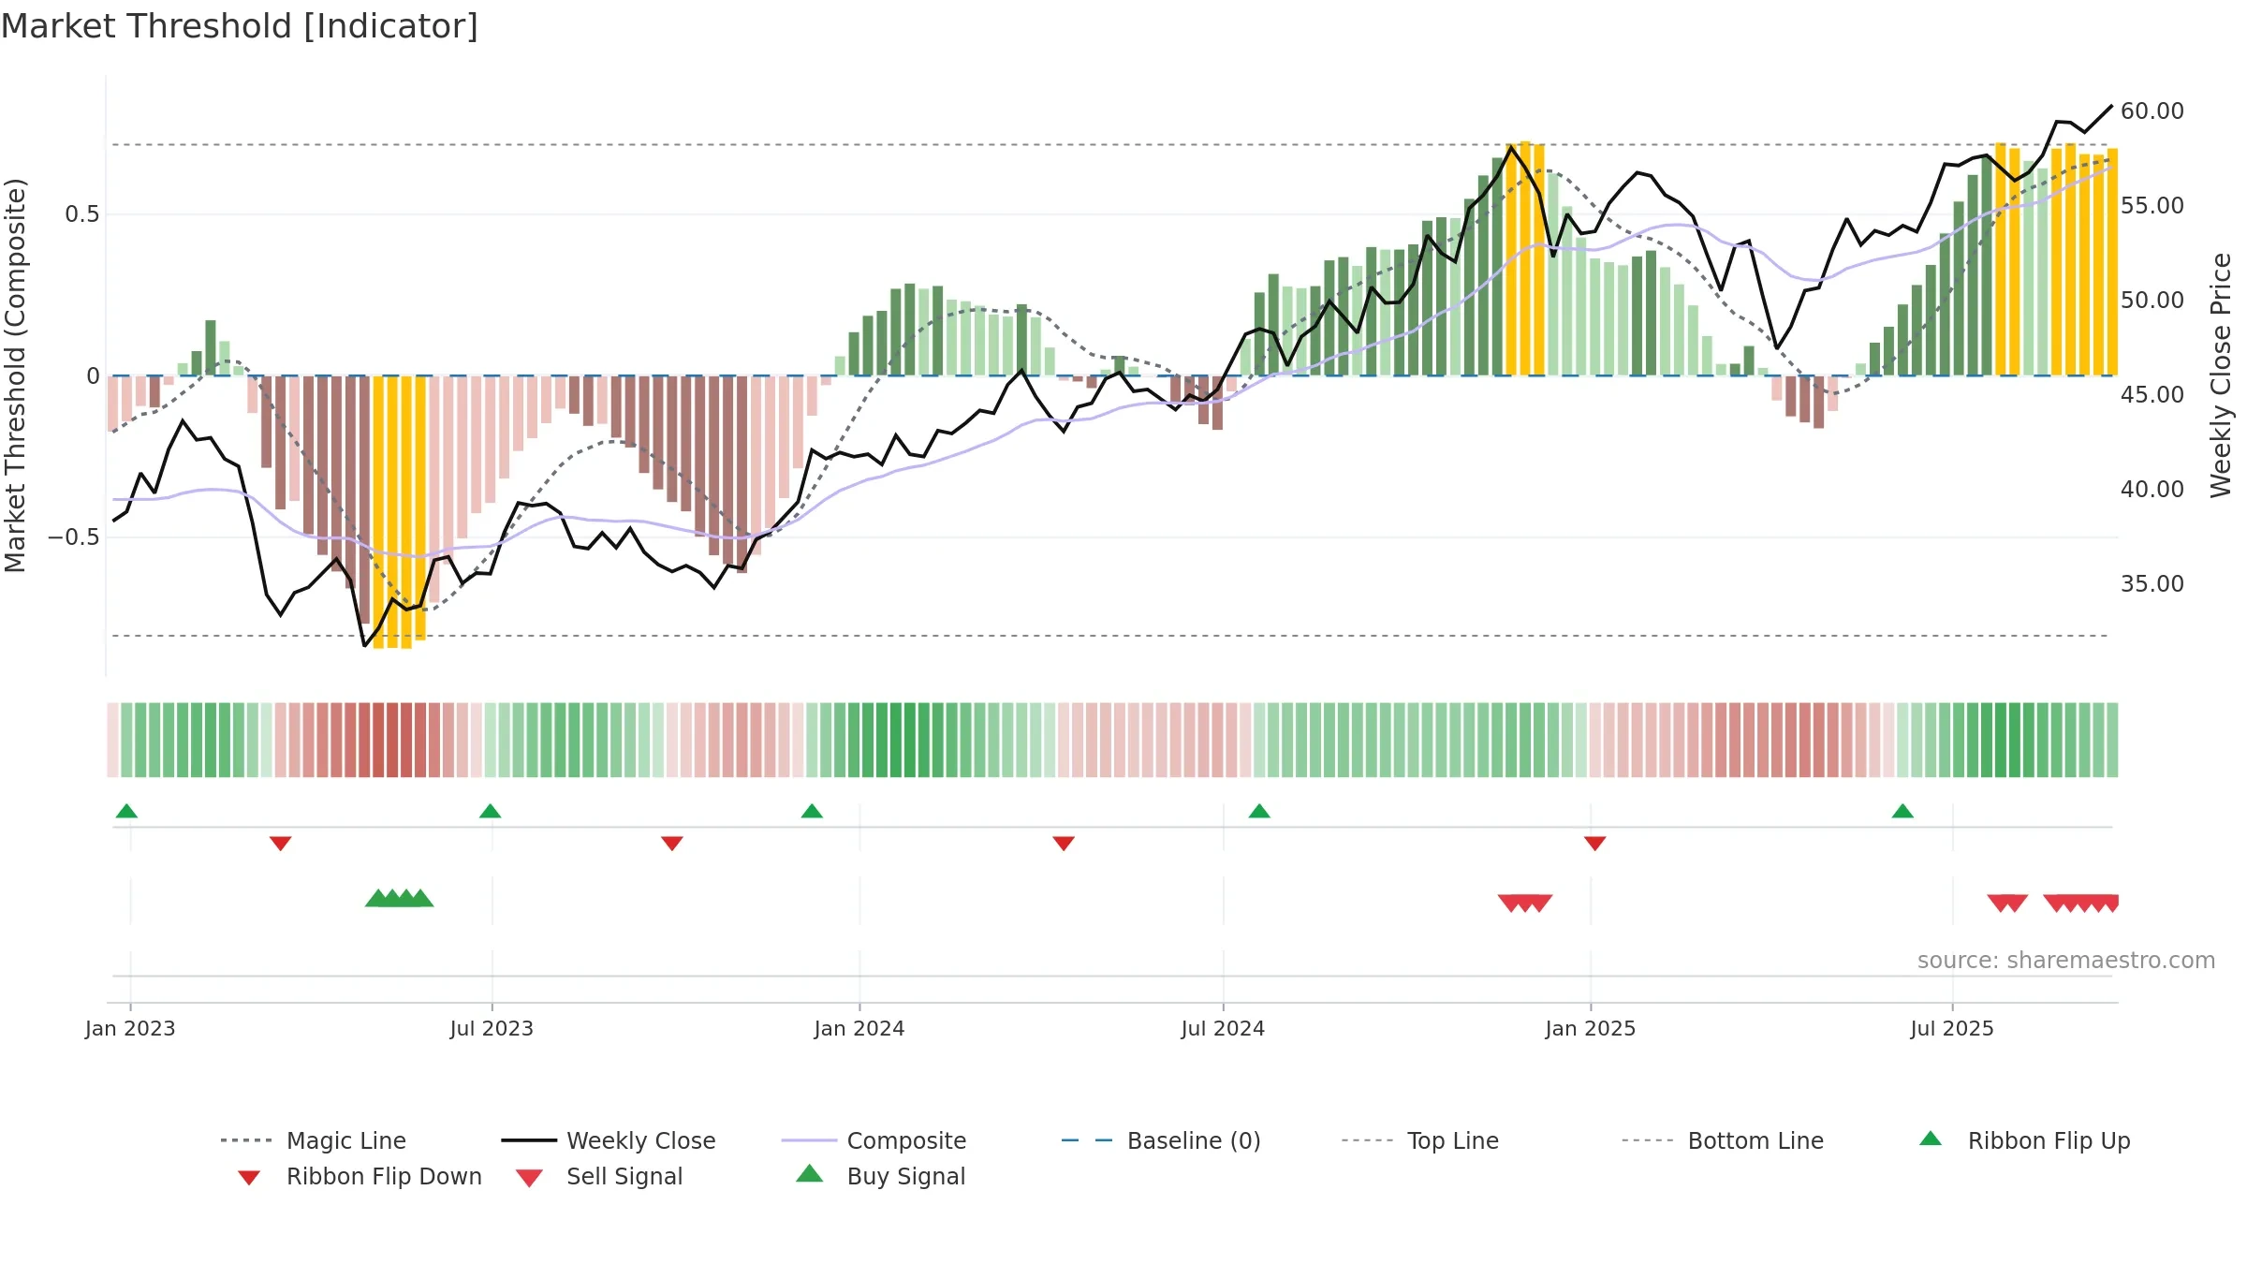Click the Jul 2025 x-axis label
Viewport: 2247px width, 1264px height.
pyautogui.click(x=1952, y=1028)
